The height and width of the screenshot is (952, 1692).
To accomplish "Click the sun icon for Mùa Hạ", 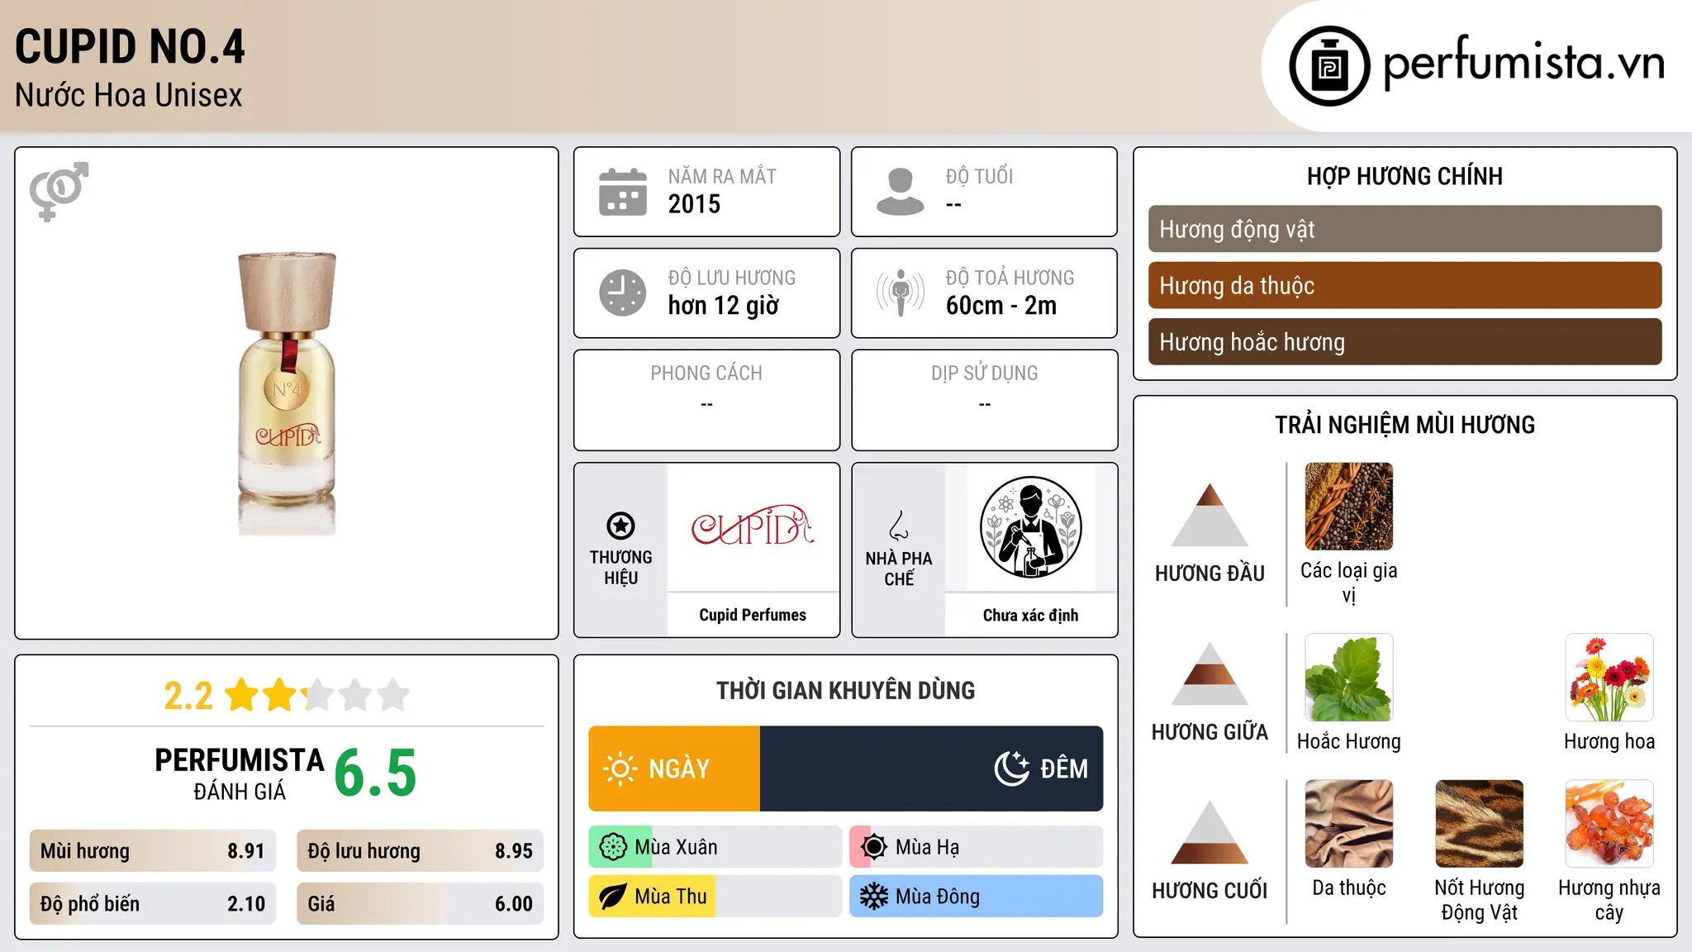I will coord(874,847).
